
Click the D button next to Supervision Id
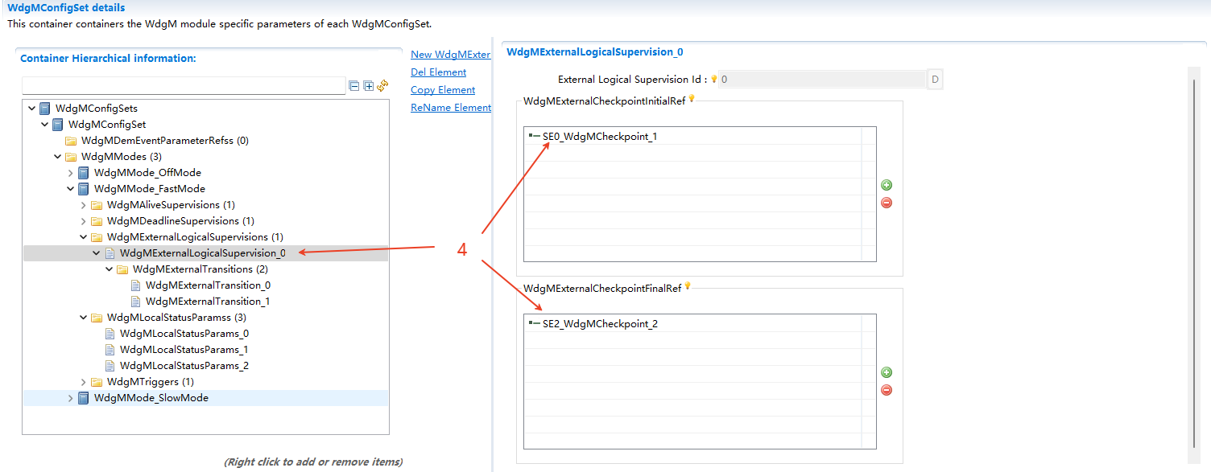[x=936, y=79]
